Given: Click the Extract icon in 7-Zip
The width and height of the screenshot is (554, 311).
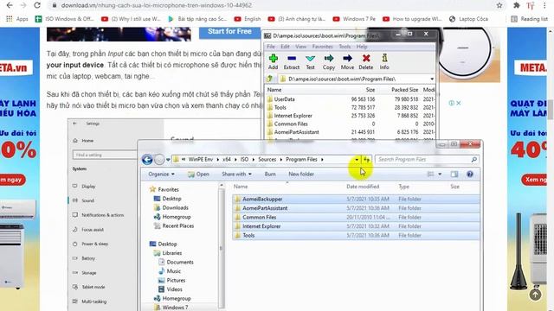Looking at the screenshot, I should click(292, 61).
